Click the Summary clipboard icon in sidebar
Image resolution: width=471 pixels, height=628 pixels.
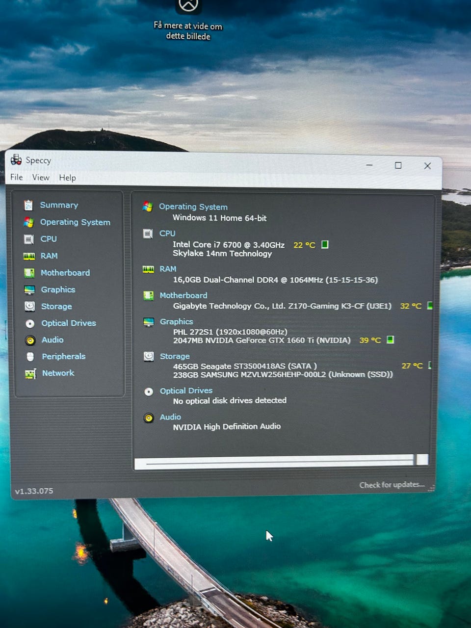[28, 205]
